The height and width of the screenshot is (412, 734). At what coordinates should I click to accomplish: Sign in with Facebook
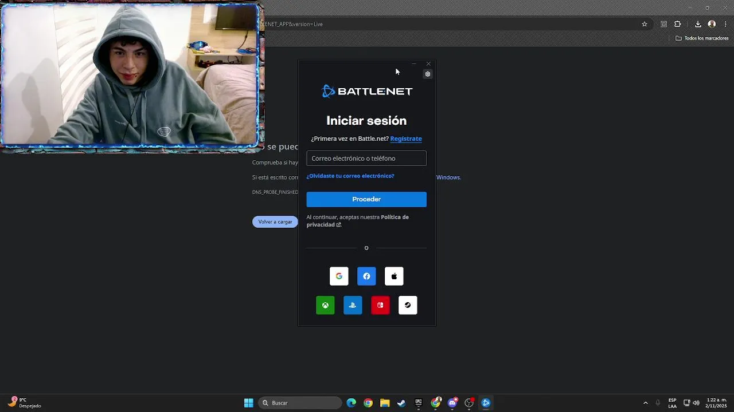point(366,276)
